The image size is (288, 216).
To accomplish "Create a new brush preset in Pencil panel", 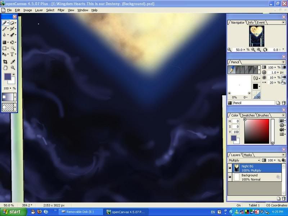I will coord(278,103).
